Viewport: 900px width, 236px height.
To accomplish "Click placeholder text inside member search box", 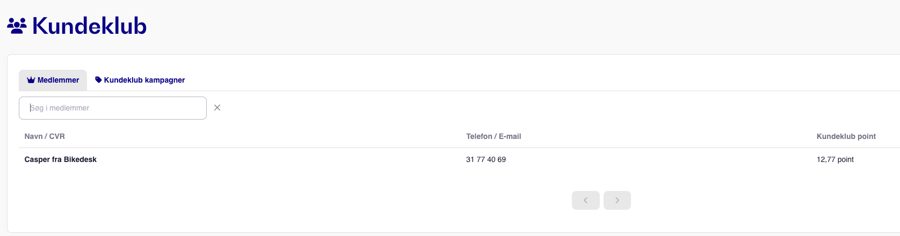I will [60, 108].
